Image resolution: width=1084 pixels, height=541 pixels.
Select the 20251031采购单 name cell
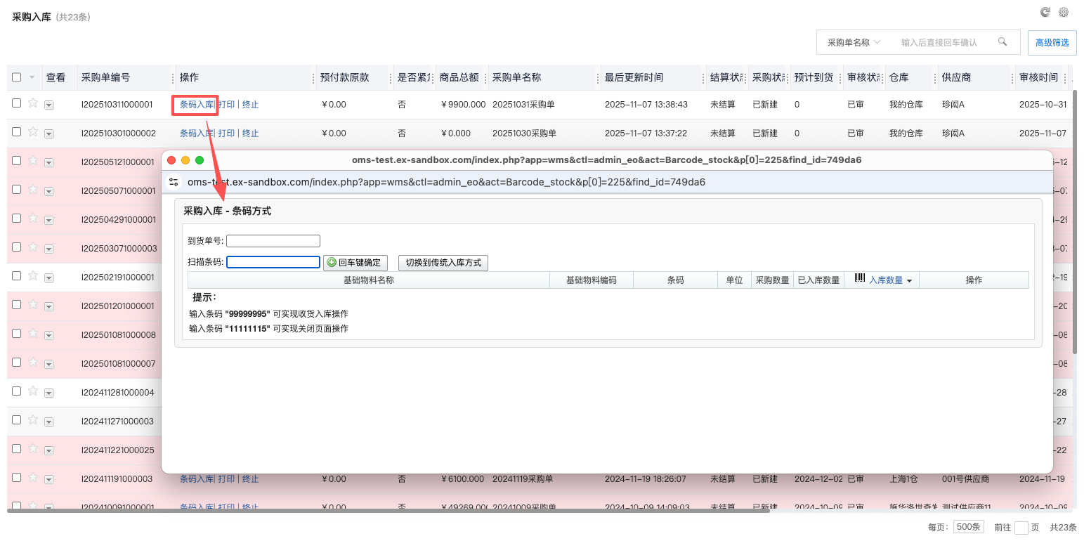(x=523, y=105)
